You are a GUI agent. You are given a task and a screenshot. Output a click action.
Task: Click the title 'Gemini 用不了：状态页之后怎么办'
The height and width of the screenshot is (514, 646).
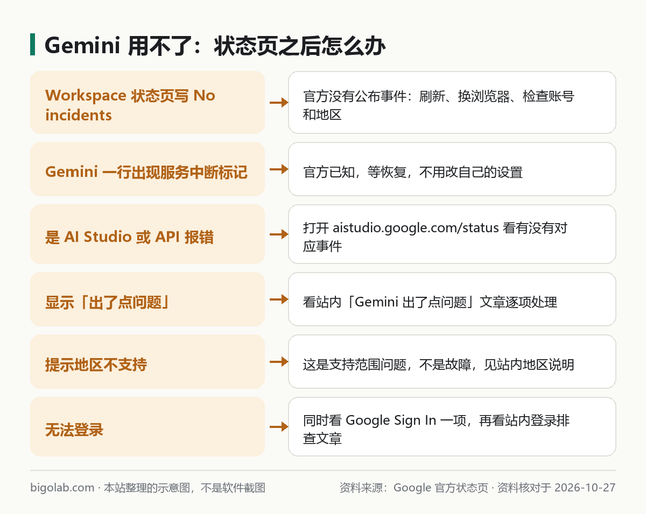coord(215,46)
